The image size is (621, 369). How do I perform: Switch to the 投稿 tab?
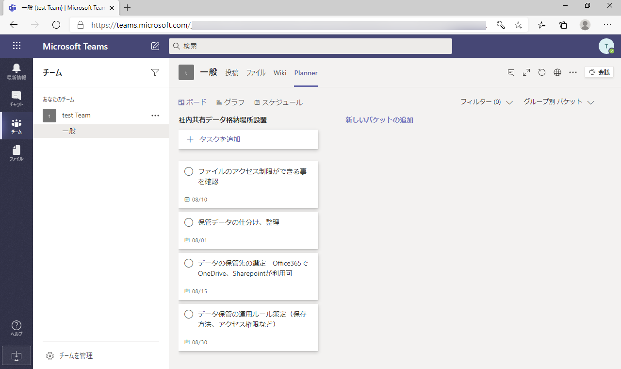click(x=232, y=73)
